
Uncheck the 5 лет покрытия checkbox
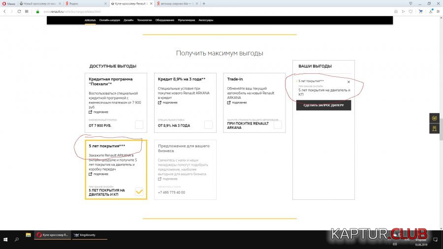pos(139,192)
